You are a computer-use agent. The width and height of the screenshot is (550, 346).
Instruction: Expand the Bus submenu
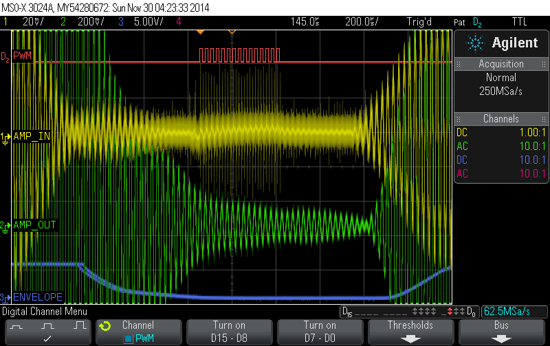pos(501,332)
